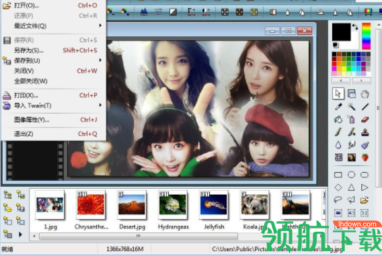
Task: Open the layer manager tool
Action: 351,93
